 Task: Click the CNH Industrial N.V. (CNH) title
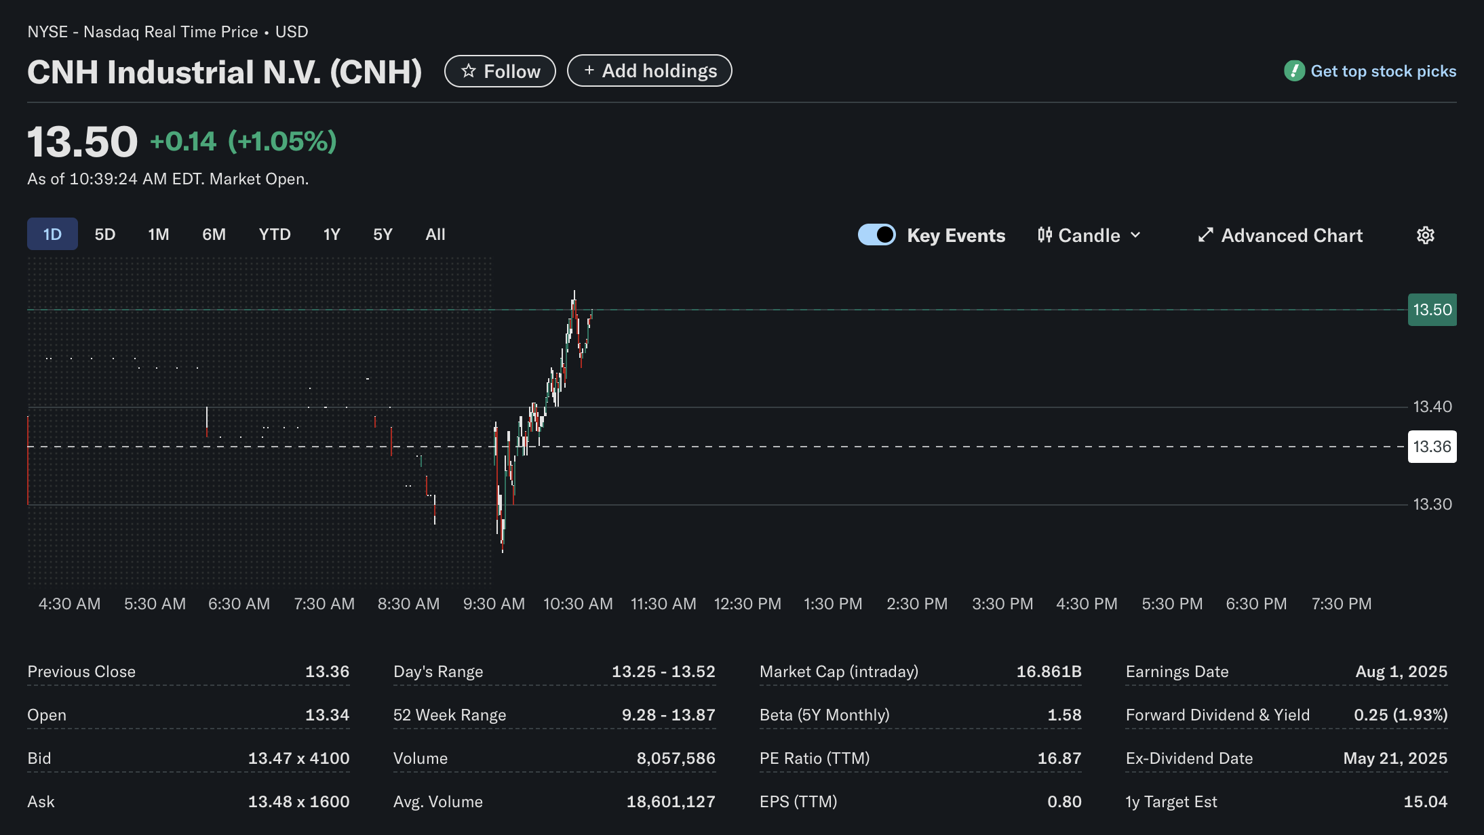224,72
